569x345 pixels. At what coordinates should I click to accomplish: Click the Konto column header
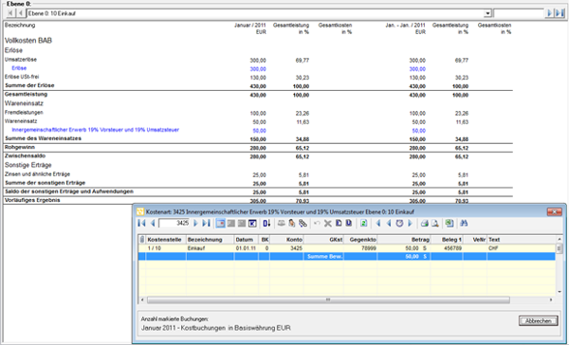[286, 240]
